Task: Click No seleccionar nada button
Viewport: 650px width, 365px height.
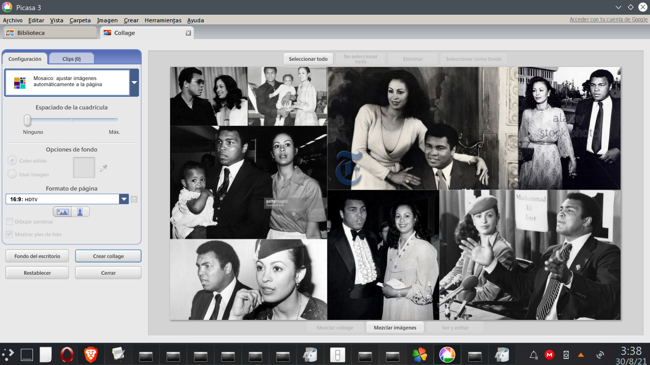Action: (x=361, y=59)
